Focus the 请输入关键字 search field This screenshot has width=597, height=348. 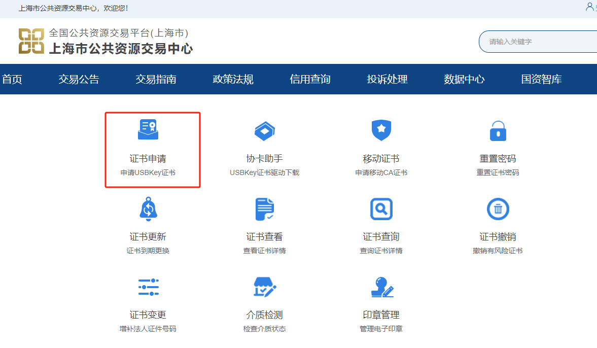coord(538,42)
